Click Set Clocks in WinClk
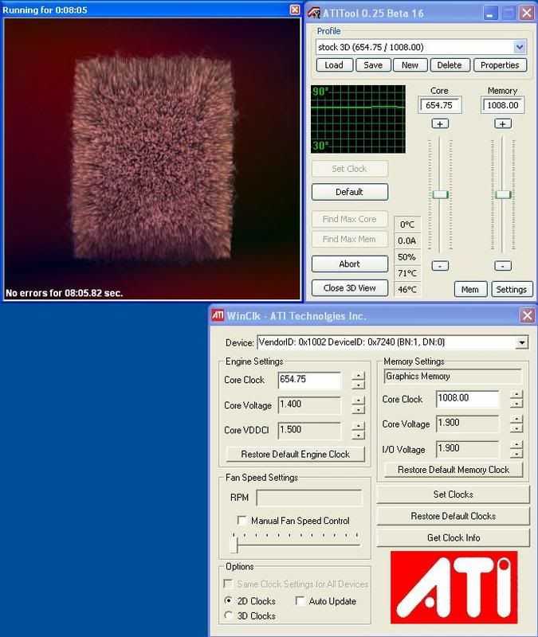538x637 pixels. (x=454, y=494)
